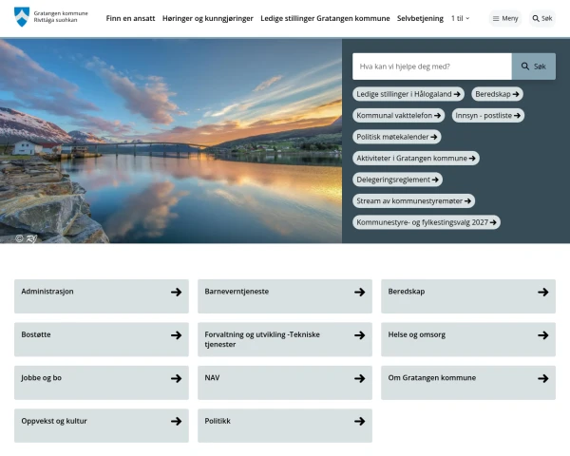Viewport: 570px width, 456px height.
Task: Open the Selvbetjening menu item
Action: (420, 18)
